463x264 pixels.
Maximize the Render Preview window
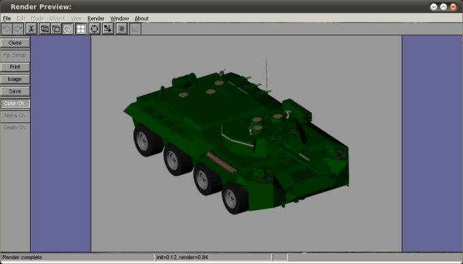click(443, 7)
